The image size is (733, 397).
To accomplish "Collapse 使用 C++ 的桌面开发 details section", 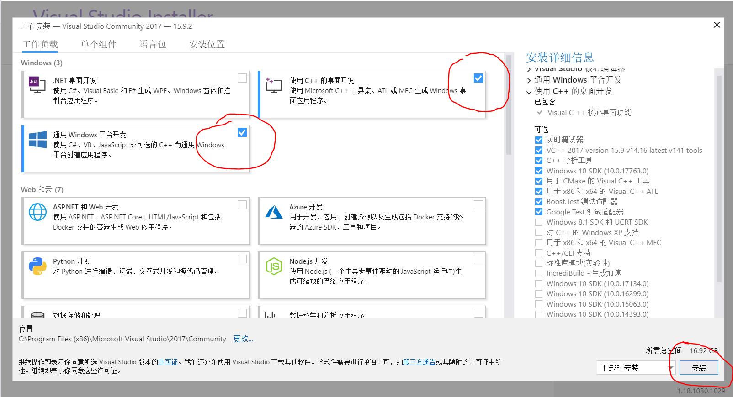I will (529, 92).
